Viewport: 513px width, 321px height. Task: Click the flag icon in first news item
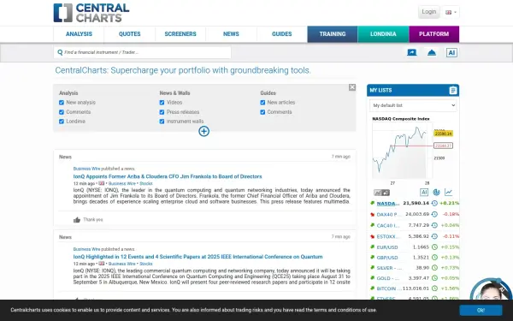coord(102,183)
